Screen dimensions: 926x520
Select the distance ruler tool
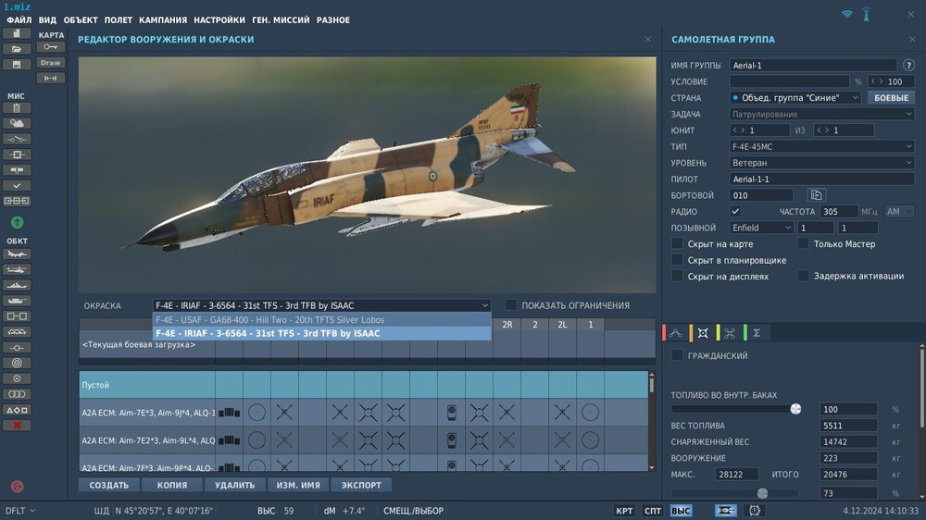50,78
